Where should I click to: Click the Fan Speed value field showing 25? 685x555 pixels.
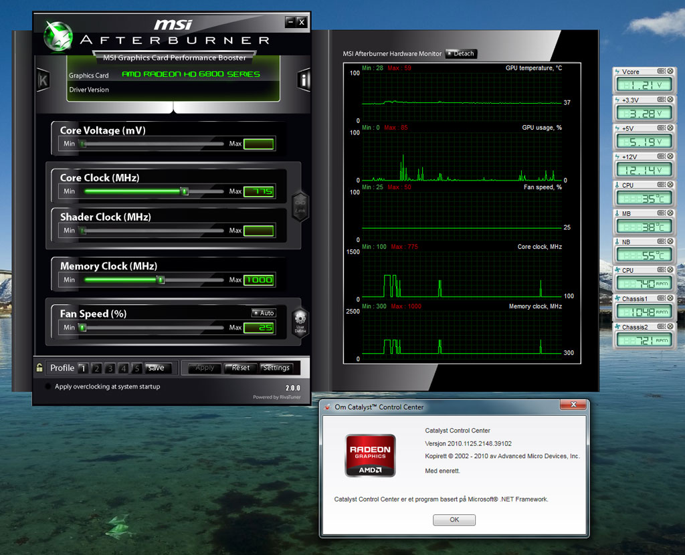pyautogui.click(x=259, y=328)
